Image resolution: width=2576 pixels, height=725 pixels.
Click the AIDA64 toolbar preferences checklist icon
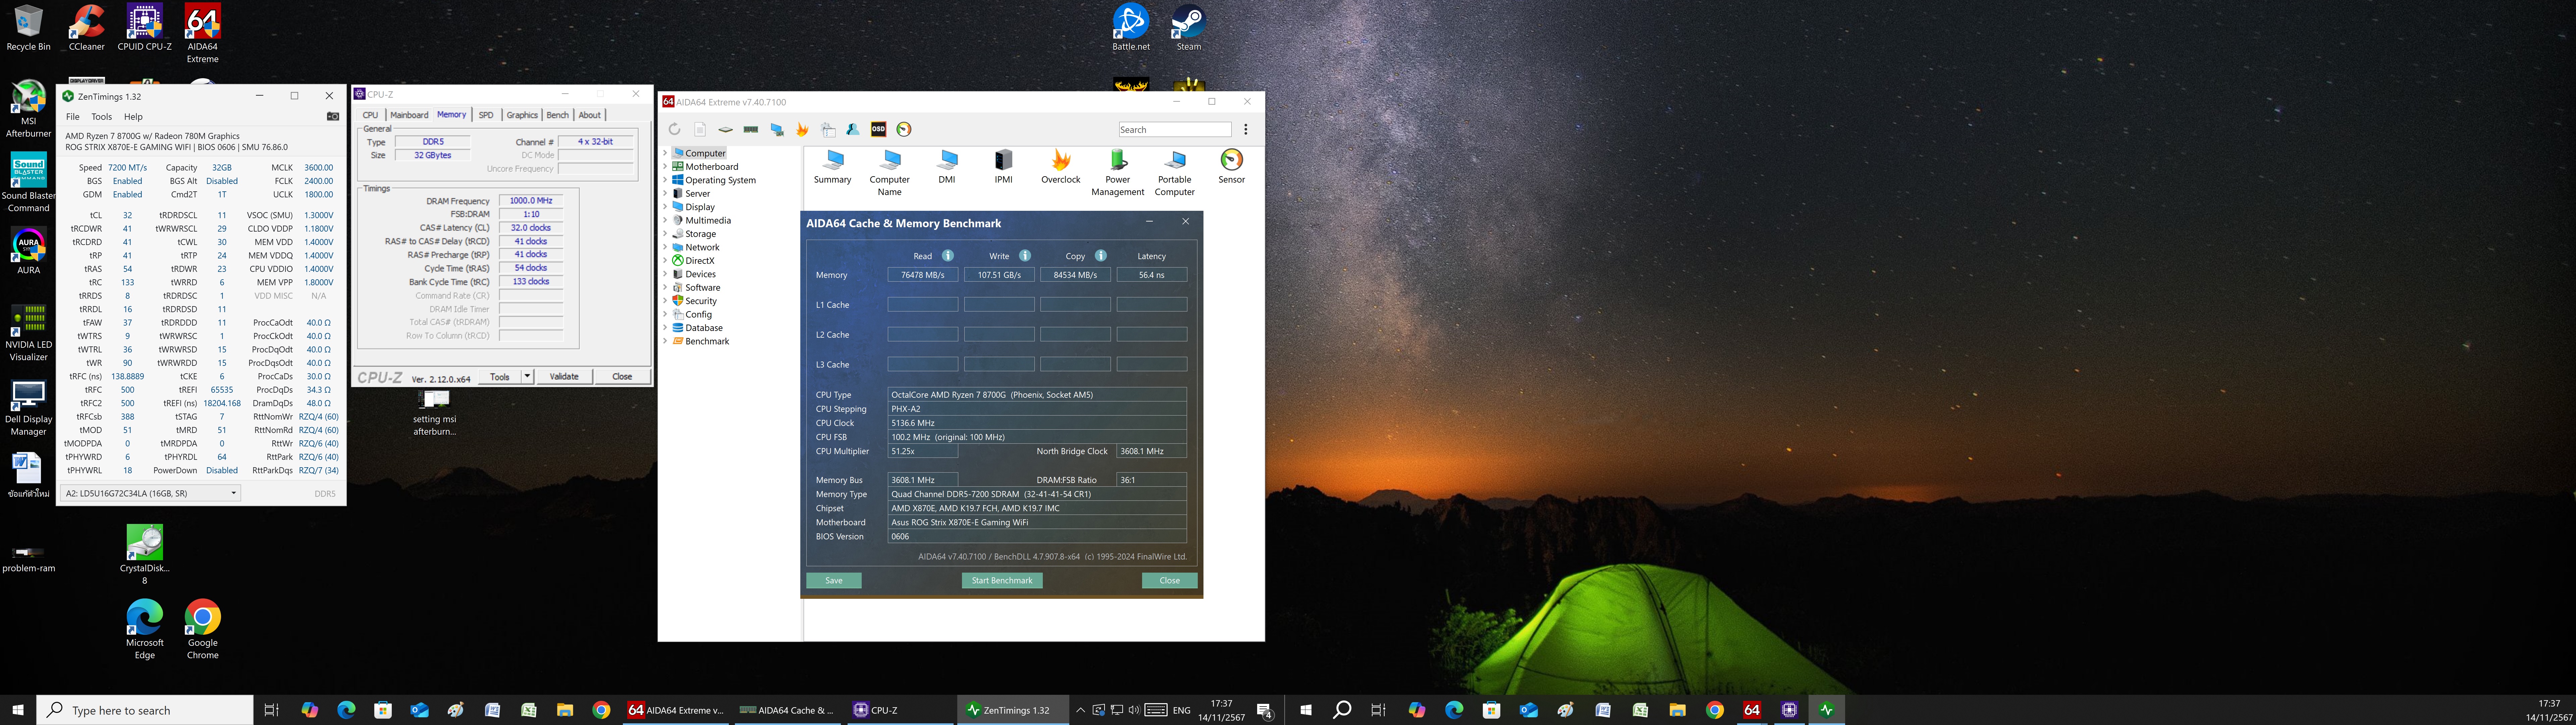[x=828, y=129]
